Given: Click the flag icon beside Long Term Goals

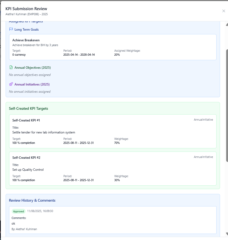Looking at the screenshot, I should [11, 30].
